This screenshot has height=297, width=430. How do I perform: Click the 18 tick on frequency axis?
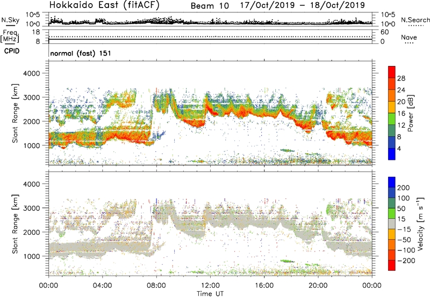(x=36, y=32)
